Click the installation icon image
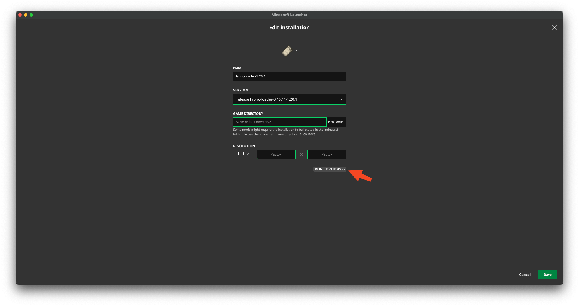The image size is (579, 306). pyautogui.click(x=287, y=51)
